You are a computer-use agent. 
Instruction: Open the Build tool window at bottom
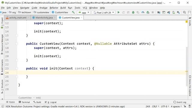point(37,102)
